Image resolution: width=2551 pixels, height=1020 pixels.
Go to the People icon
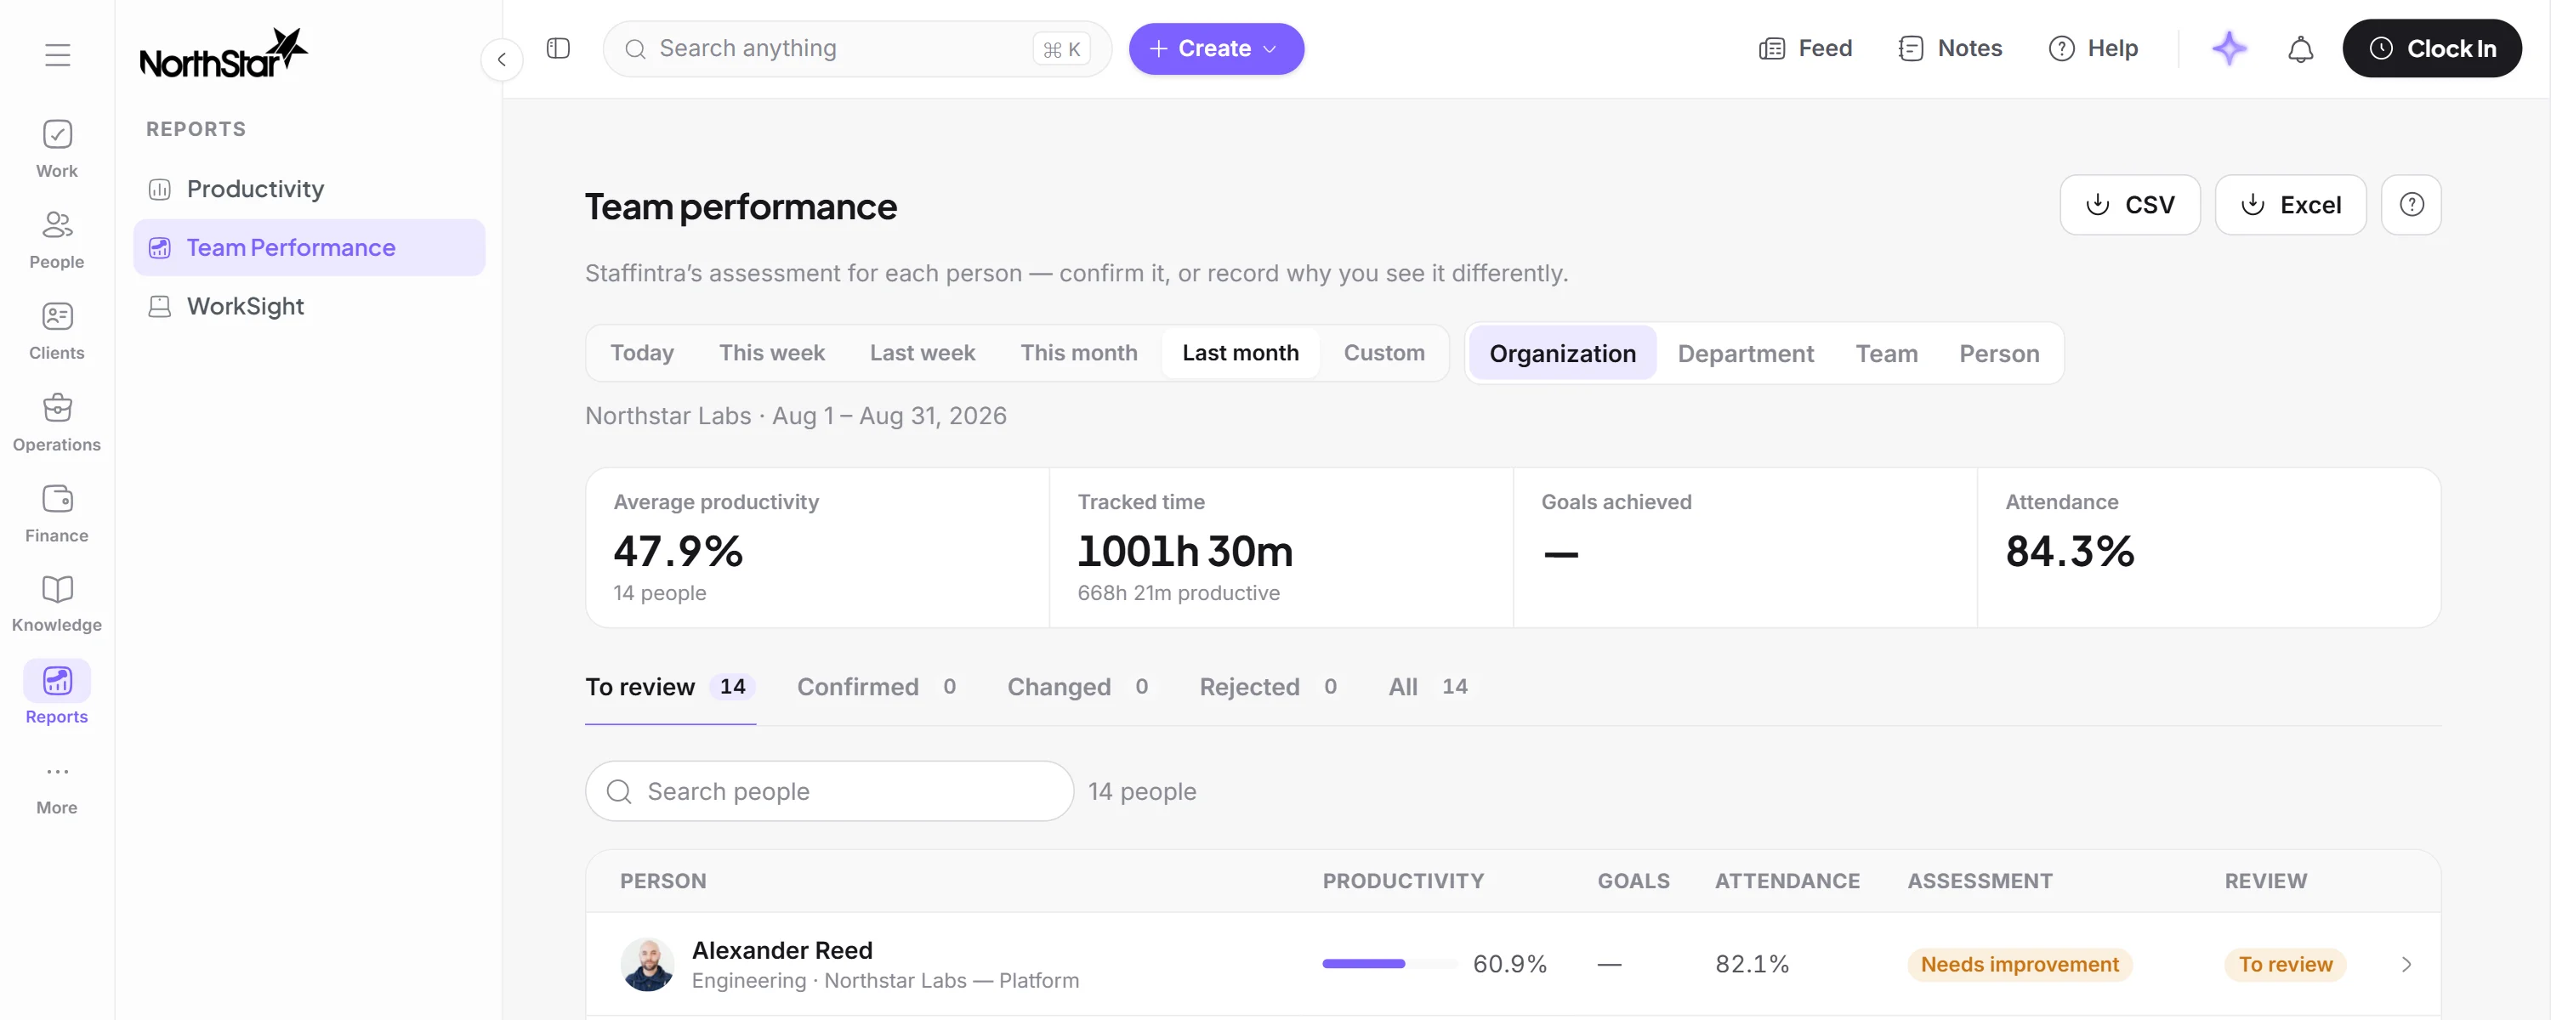pos(58,224)
